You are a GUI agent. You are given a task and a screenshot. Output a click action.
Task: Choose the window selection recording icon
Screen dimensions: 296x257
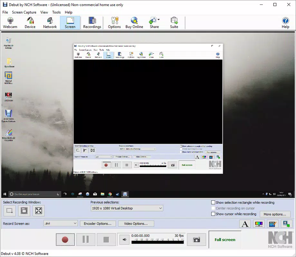(24, 210)
